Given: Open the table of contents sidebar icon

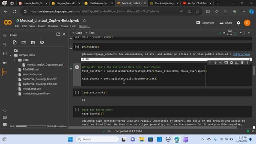Looking at the screenshot, I should pos(5,35).
